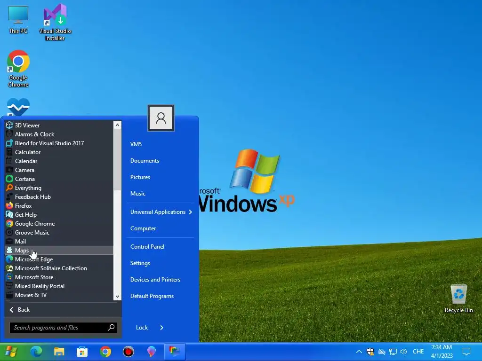
Task: Open the Mail app
Action: (x=59, y=241)
